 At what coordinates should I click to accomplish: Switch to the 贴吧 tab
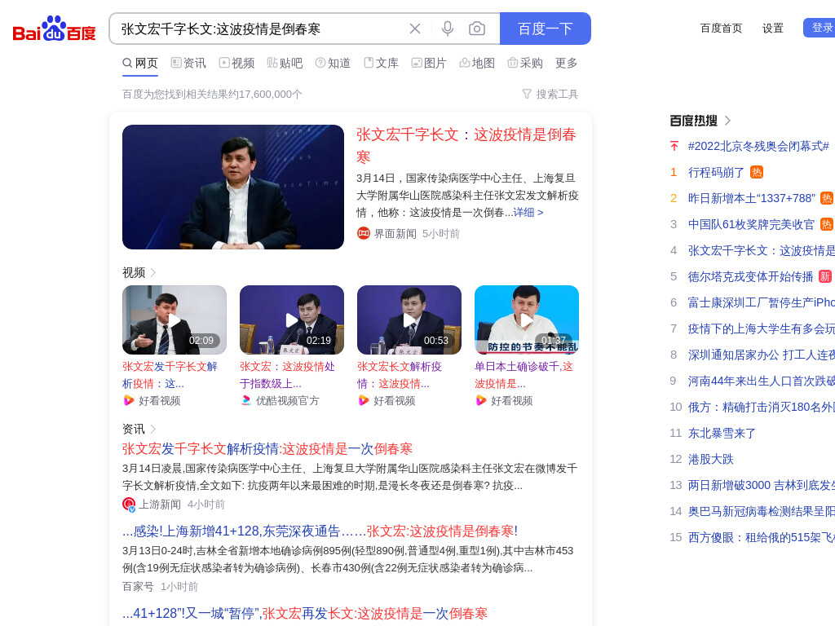click(x=285, y=64)
